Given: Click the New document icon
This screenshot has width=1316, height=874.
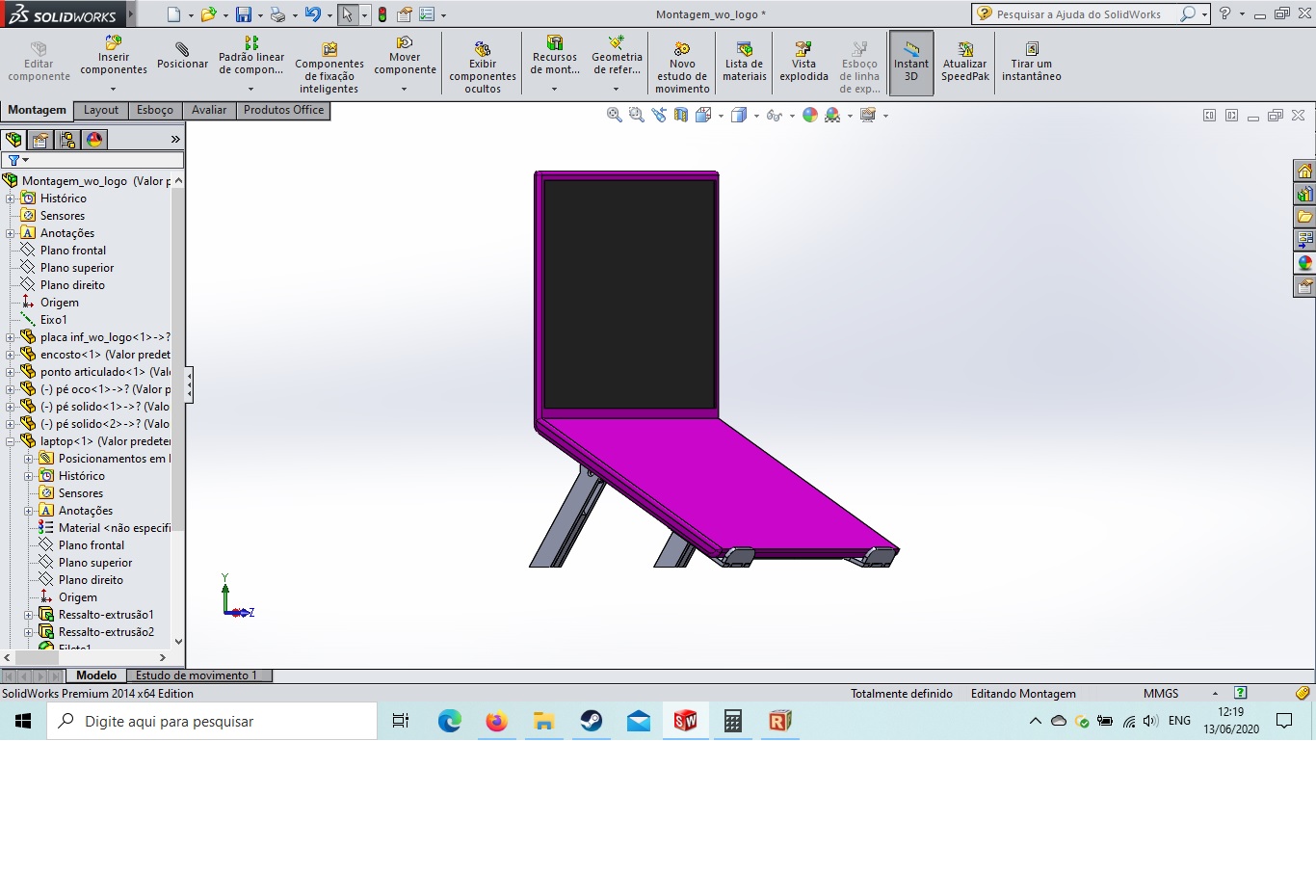Looking at the screenshot, I should 174,14.
